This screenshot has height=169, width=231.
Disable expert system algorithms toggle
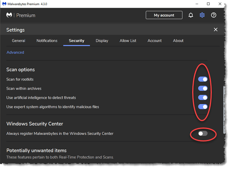pos(203,107)
